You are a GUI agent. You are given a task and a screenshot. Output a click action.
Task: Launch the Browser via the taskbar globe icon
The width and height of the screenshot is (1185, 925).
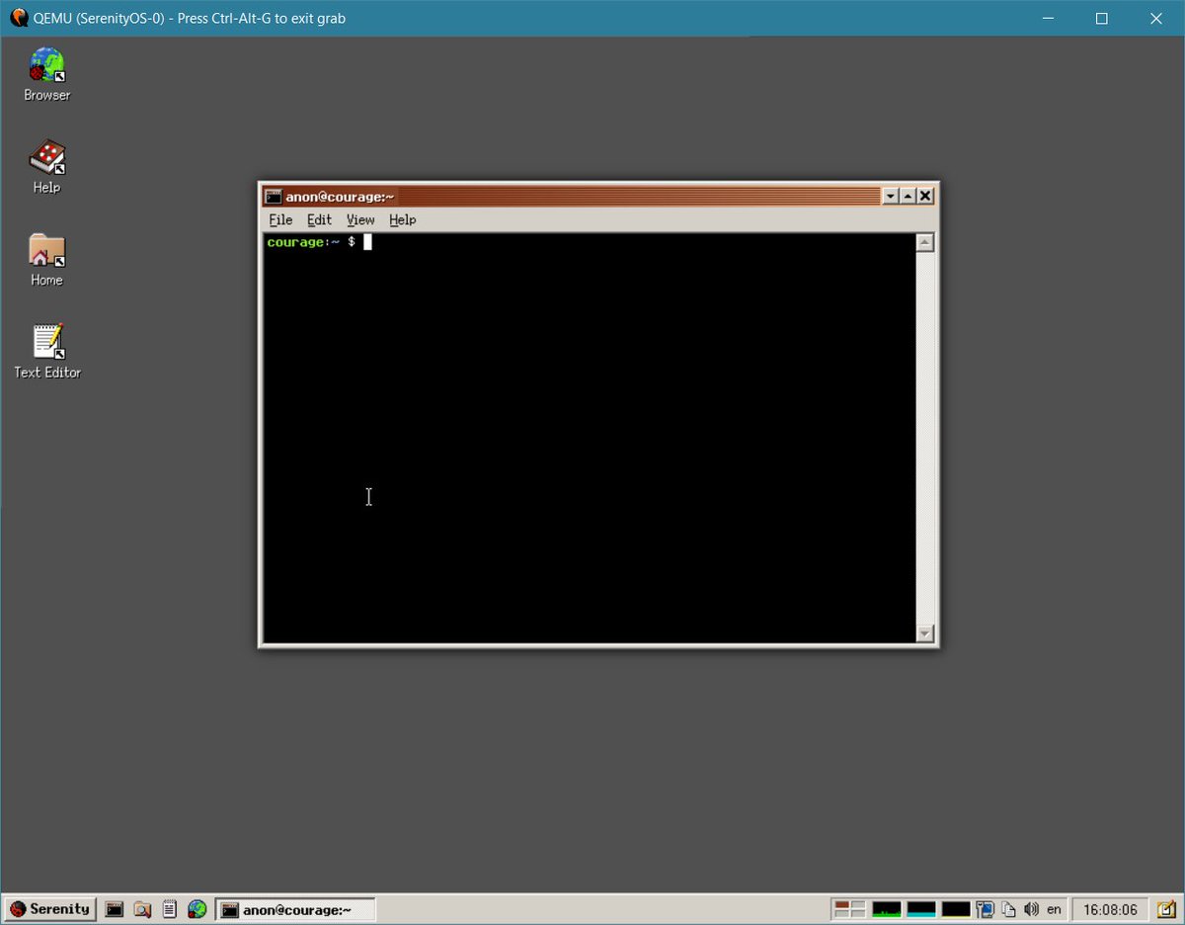197,909
